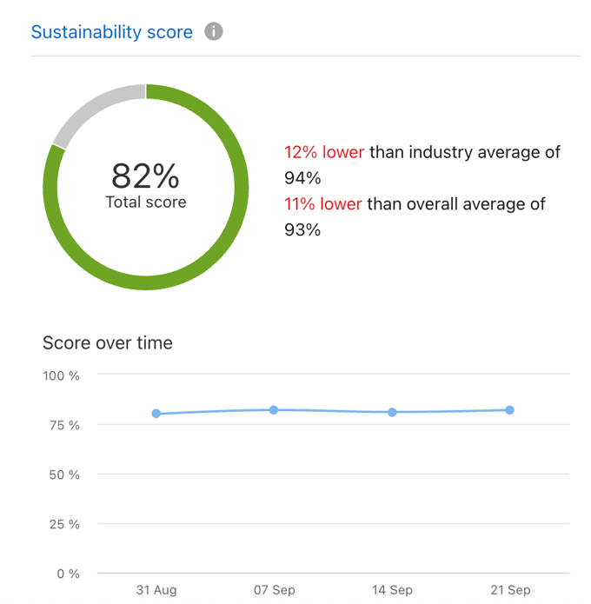591x604 pixels.
Task: Click the 0 % y-axis label
Action: click(x=68, y=574)
